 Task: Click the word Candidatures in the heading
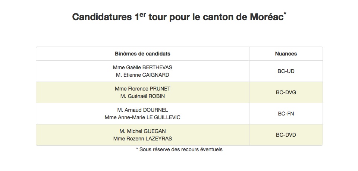tap(101, 17)
